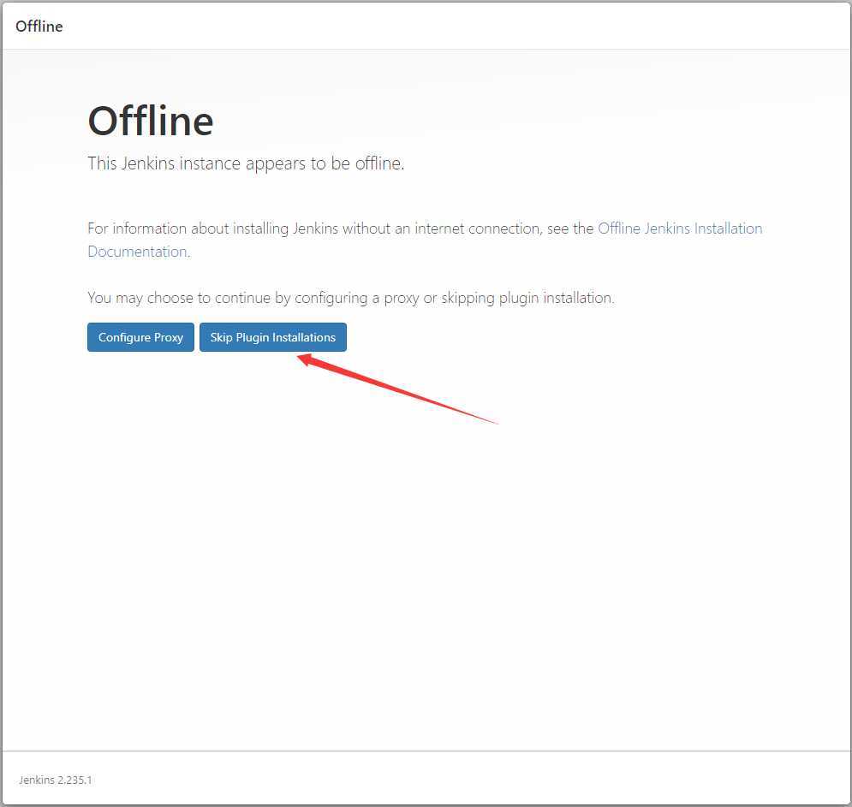The image size is (852, 807).
Task: Click the Offline title in header bar
Action: [x=39, y=26]
